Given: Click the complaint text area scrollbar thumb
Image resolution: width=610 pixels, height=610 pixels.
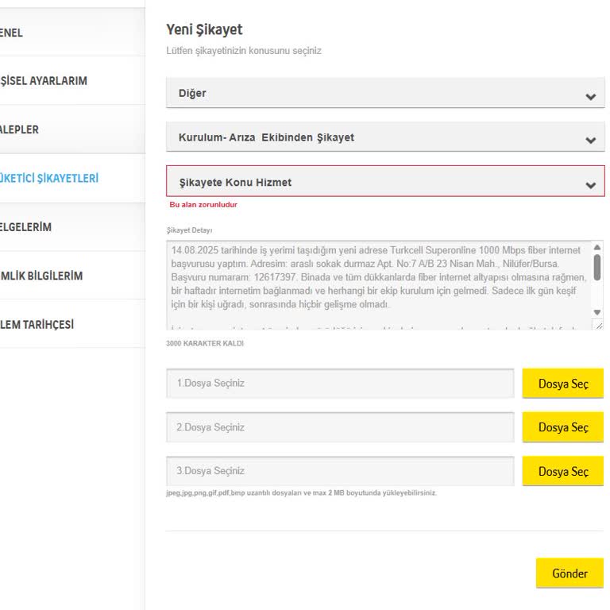Looking at the screenshot, I should (x=597, y=267).
